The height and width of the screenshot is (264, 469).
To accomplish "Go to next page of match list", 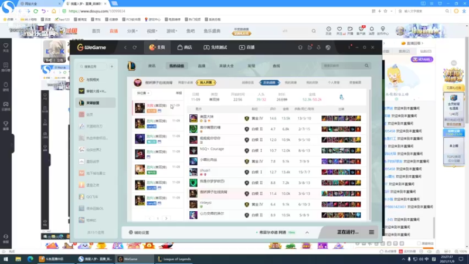I will coord(166,218).
